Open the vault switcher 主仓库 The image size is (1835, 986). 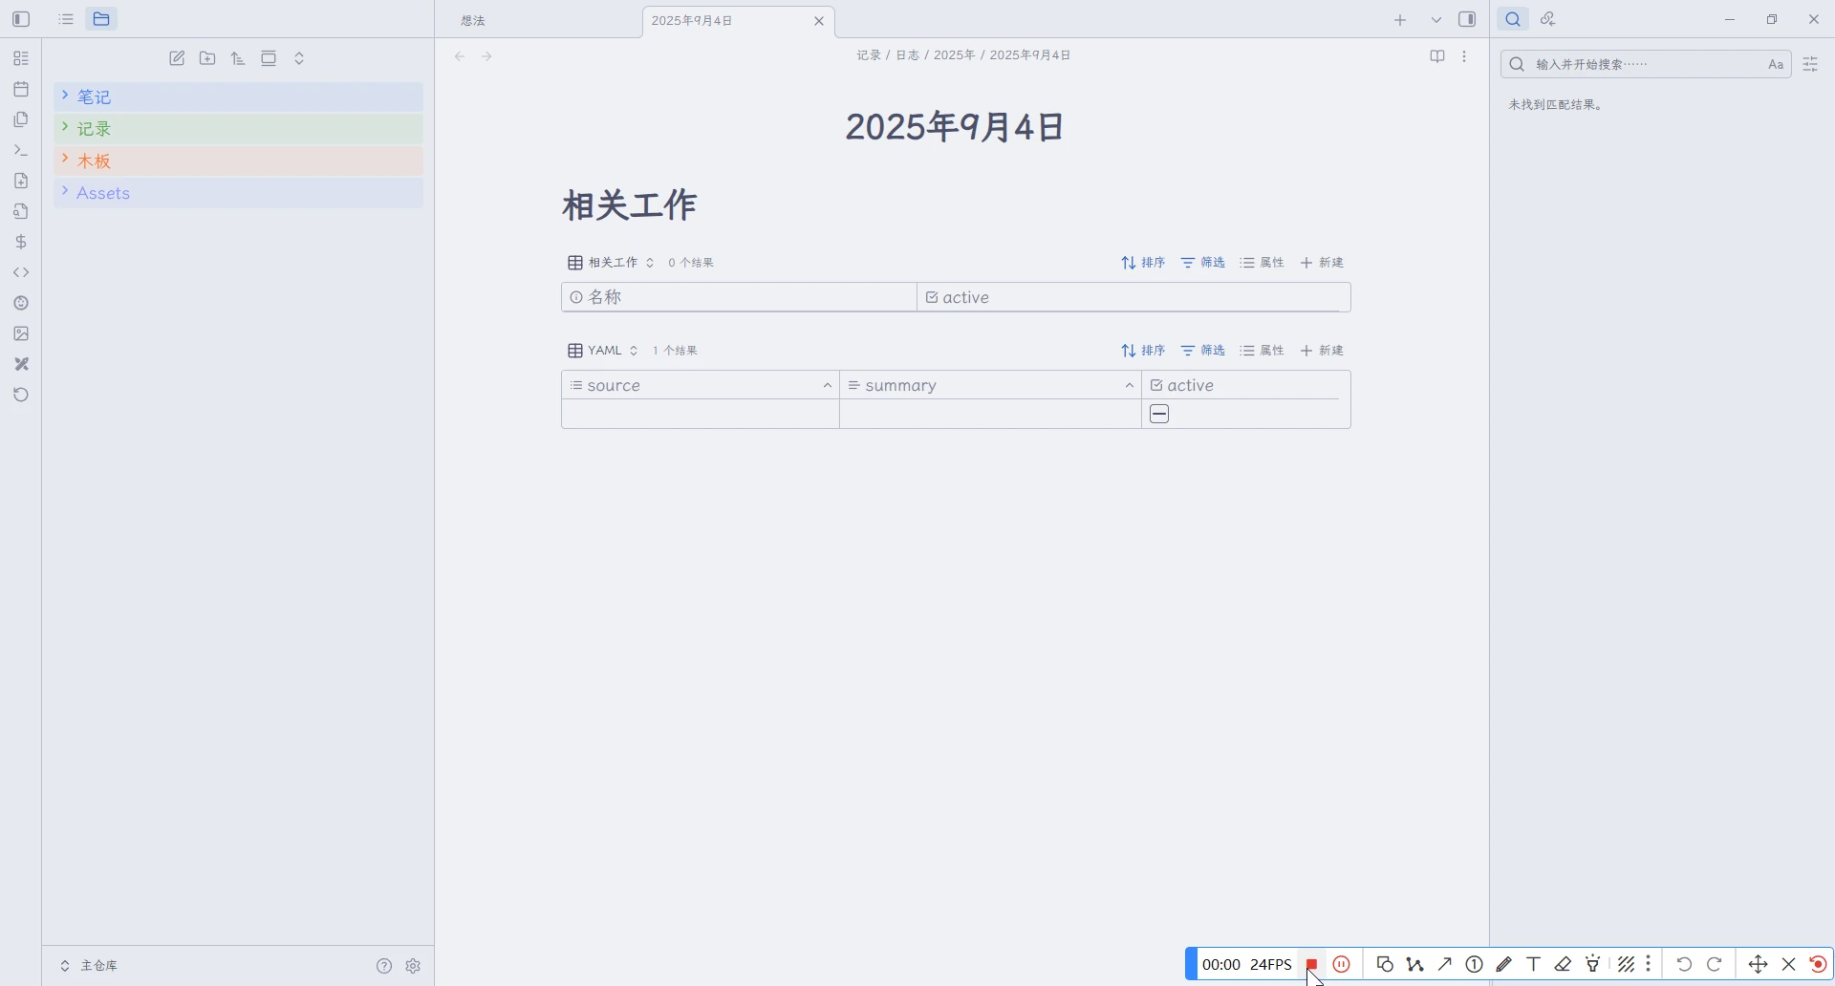[90, 966]
